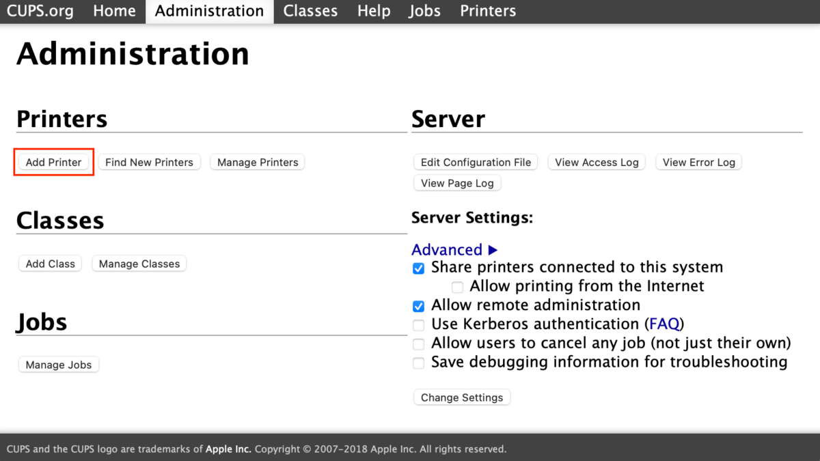
Task: Click Edit Configuration File button
Action: coord(476,163)
